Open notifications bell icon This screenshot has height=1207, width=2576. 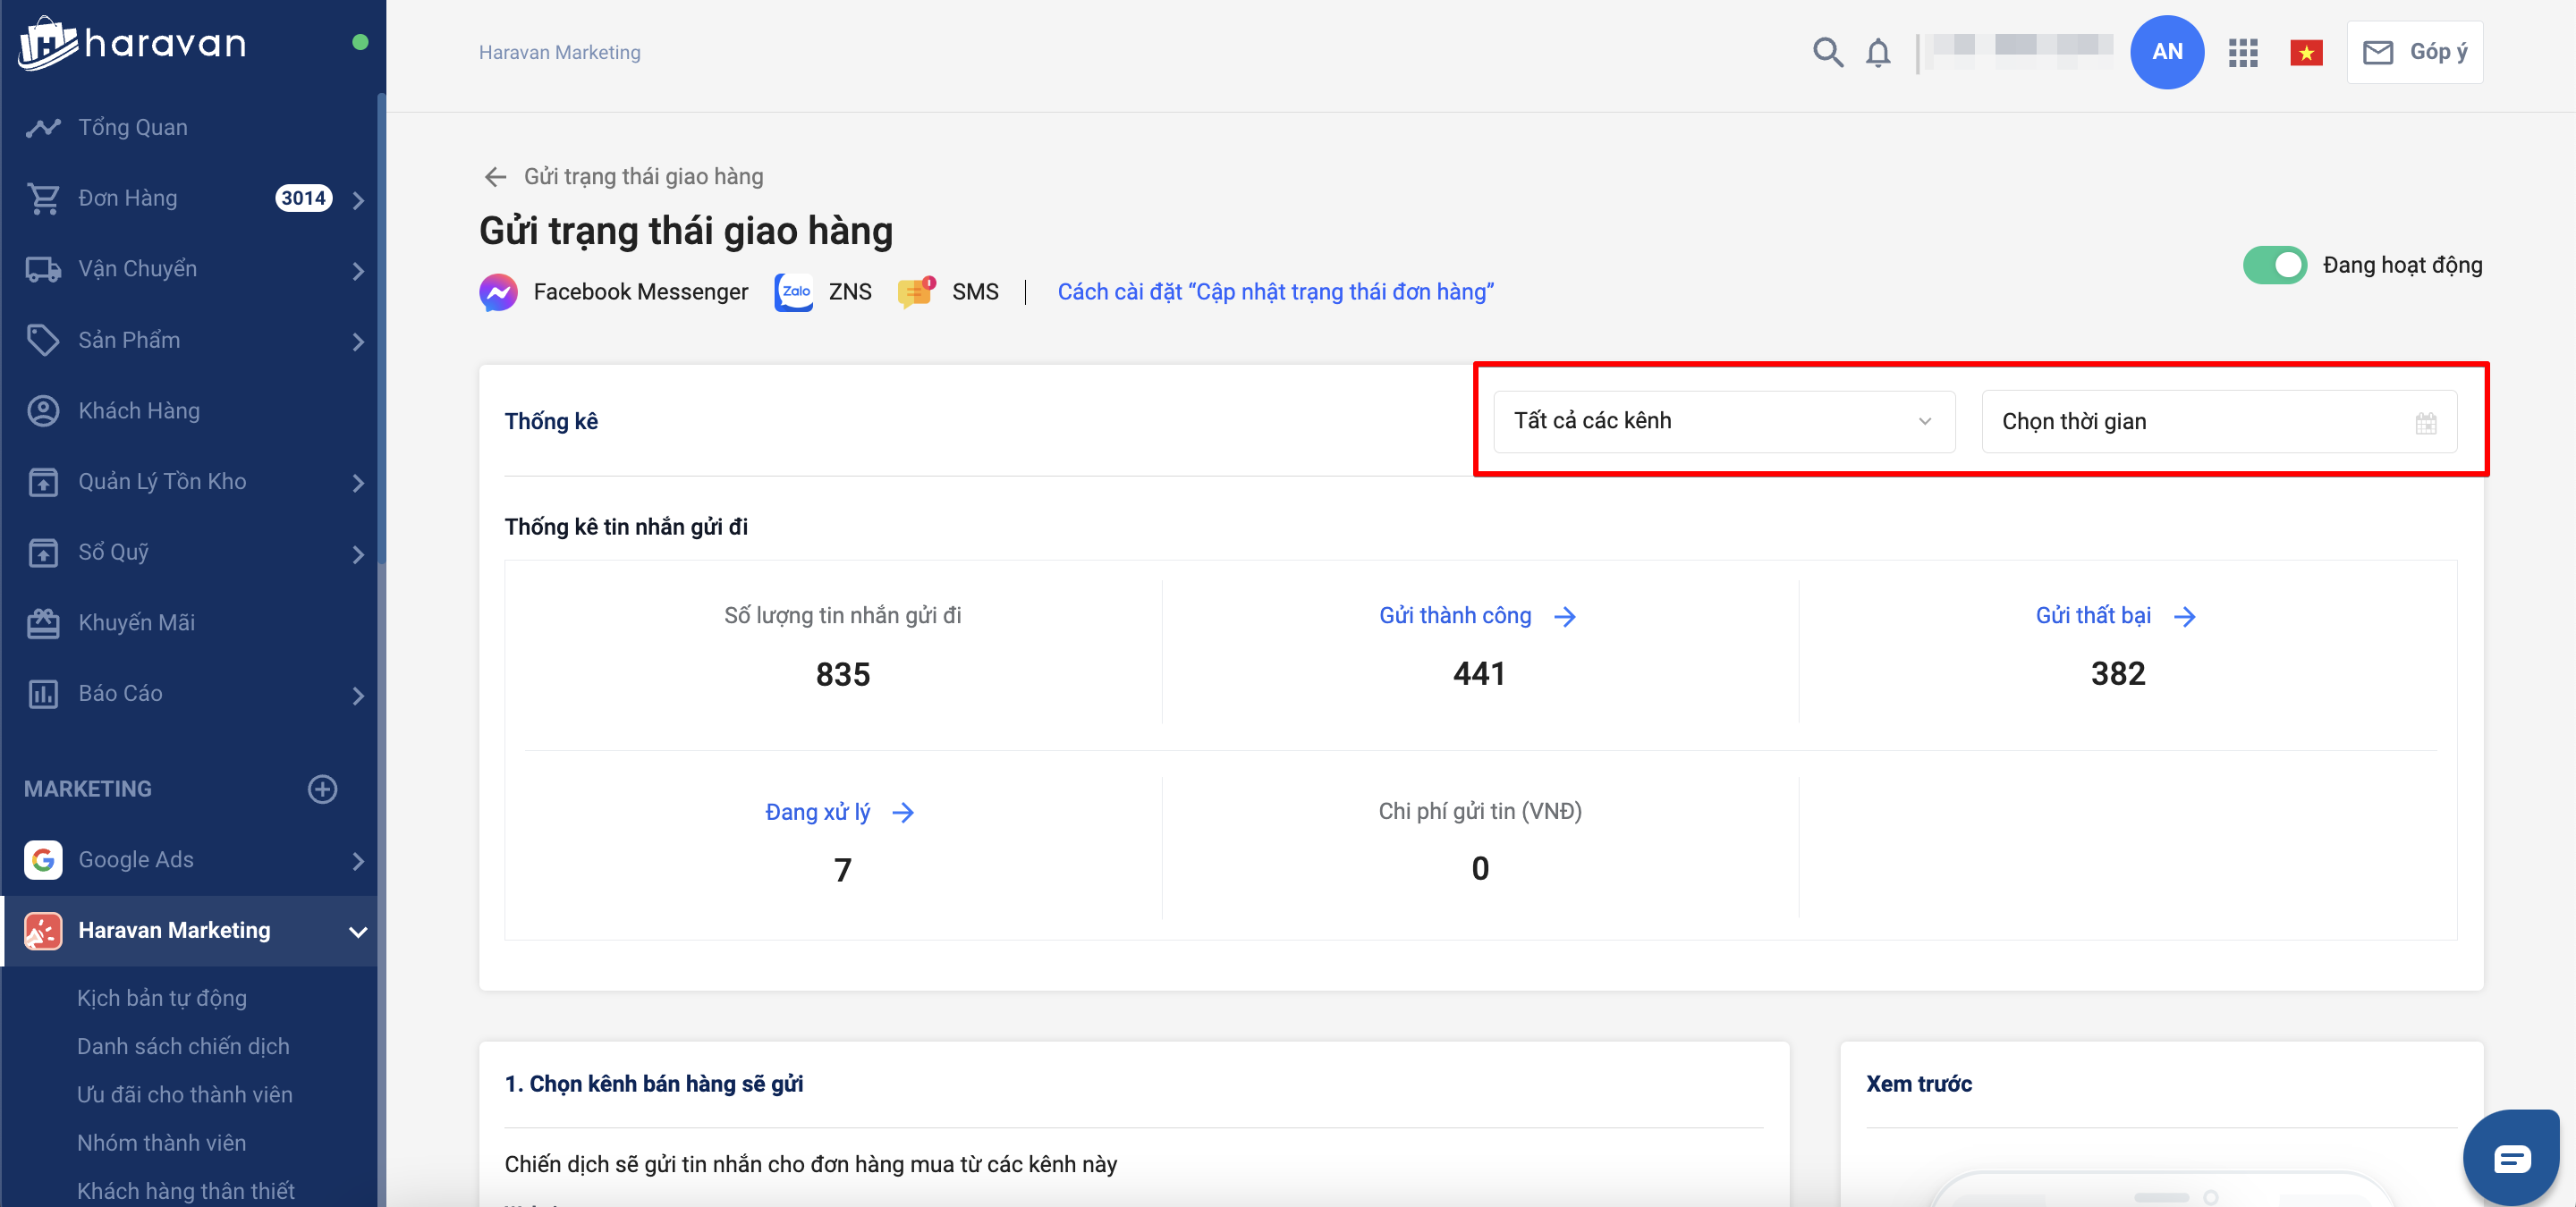click(x=1878, y=52)
